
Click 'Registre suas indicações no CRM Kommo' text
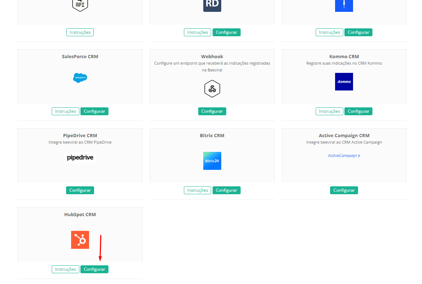(x=344, y=64)
